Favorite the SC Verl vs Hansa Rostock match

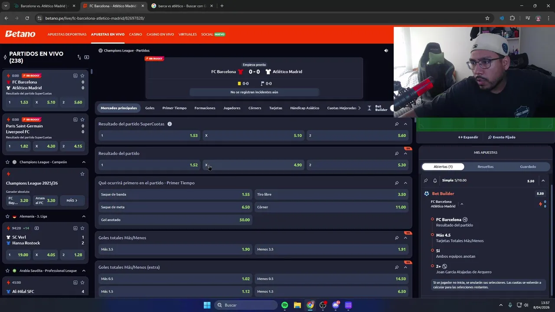click(x=82, y=228)
